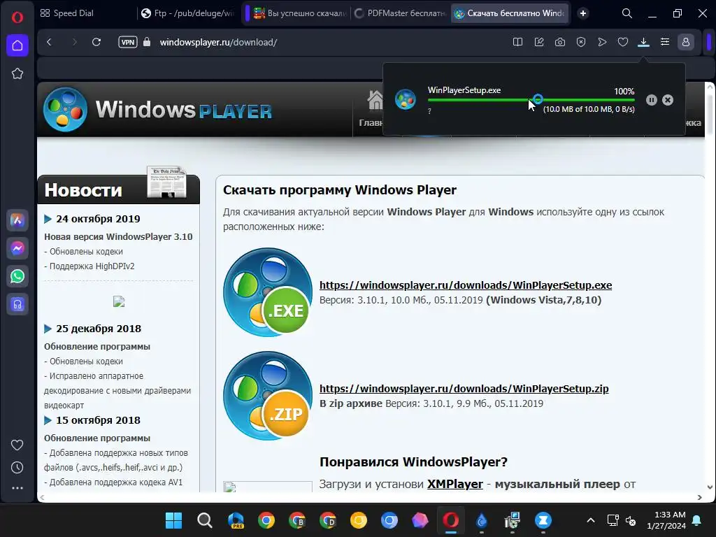Search open tabs with magnifier icon

point(627,13)
